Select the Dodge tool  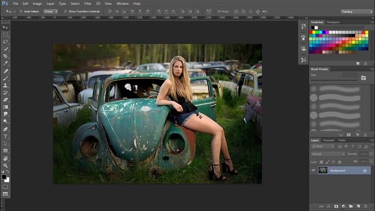click(x=5, y=121)
